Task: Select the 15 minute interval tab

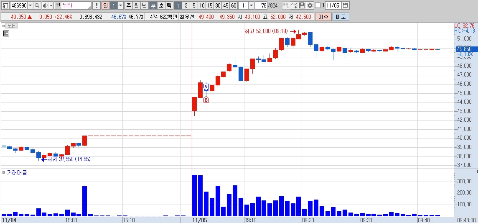Action: (210, 5)
